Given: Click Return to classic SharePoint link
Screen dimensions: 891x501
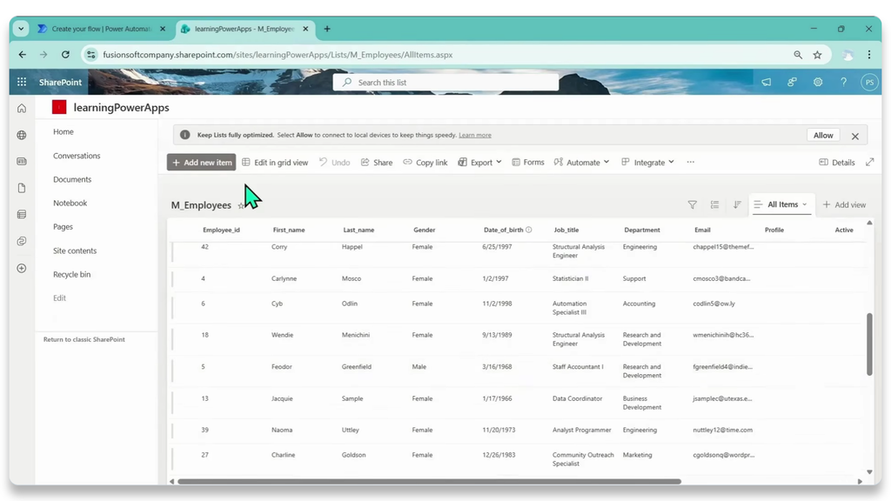Looking at the screenshot, I should (x=84, y=339).
